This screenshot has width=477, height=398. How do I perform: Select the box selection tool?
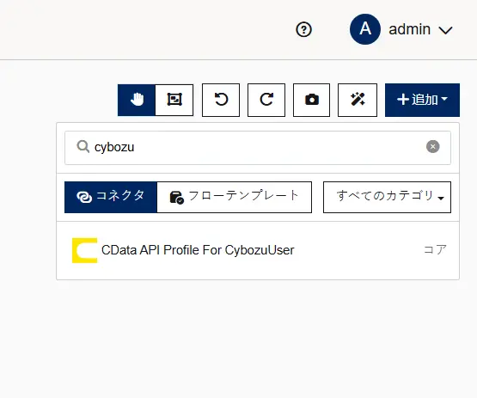[x=174, y=100]
